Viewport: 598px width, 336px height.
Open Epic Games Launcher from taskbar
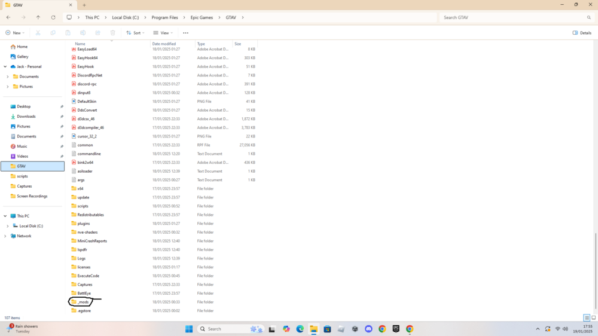396,329
